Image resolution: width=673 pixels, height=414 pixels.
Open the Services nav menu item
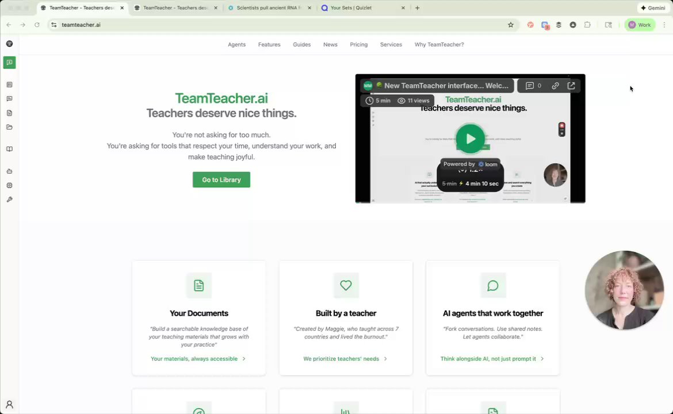[391, 45]
